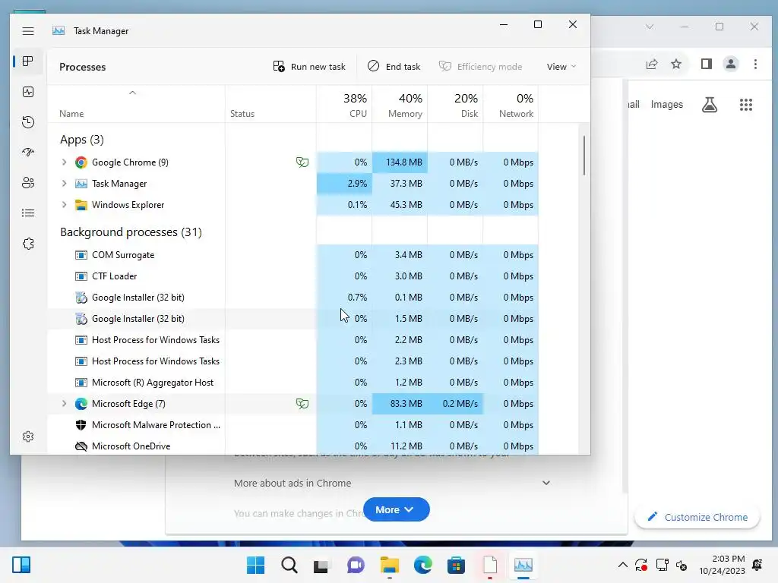Open File Explorer from the taskbar
The width and height of the screenshot is (778, 583).
[x=390, y=565]
